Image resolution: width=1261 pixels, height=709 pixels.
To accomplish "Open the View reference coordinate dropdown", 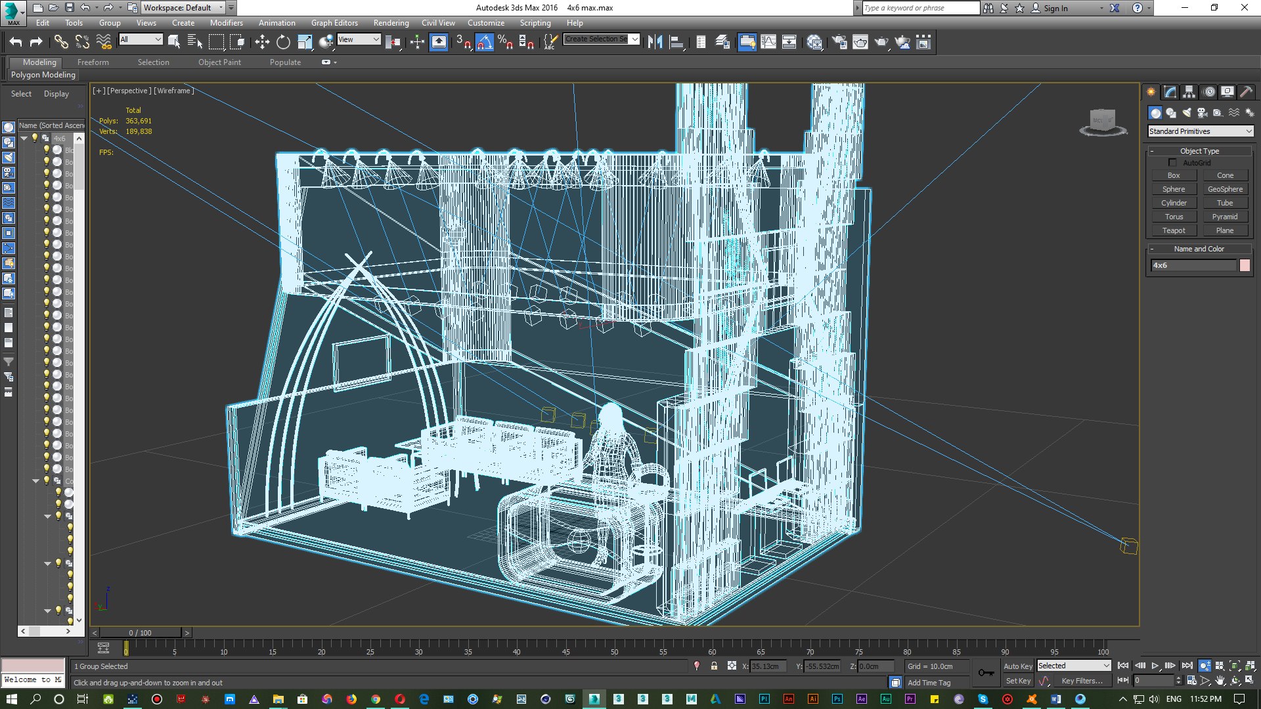I will pos(359,39).
